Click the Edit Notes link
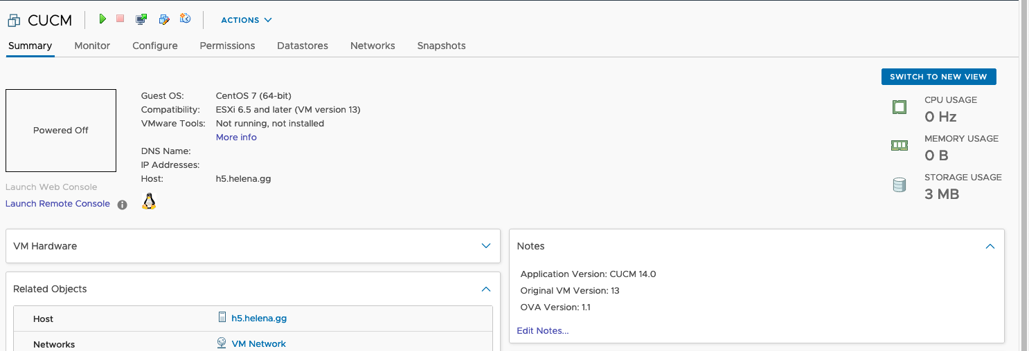 (x=542, y=330)
